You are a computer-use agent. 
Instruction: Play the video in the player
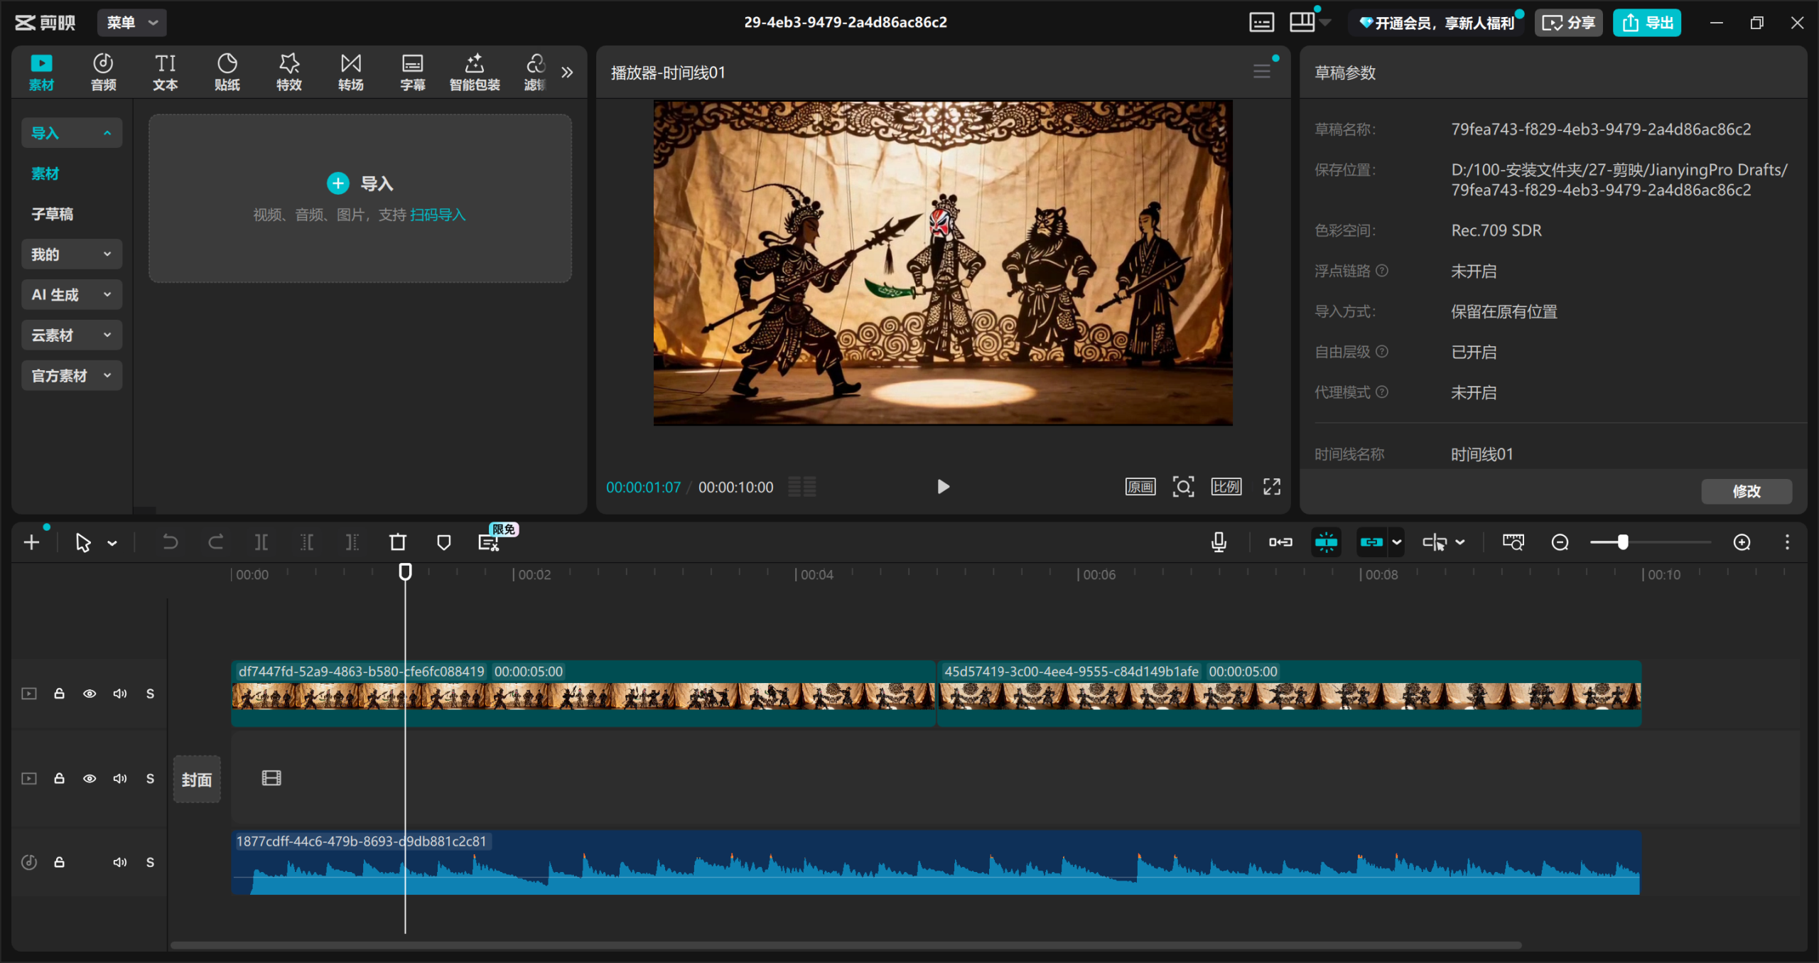click(x=943, y=487)
